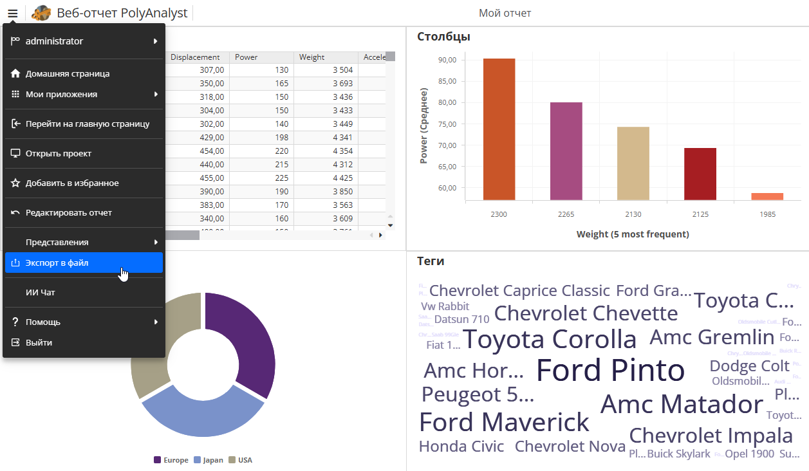Click the home icon beside Домашняя страница
The width and height of the screenshot is (809, 471).
click(15, 73)
